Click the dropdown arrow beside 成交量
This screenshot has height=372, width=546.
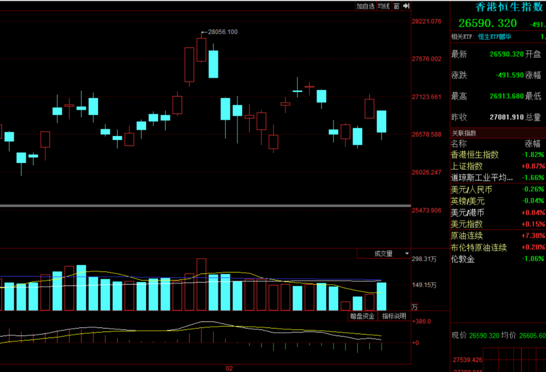pyautogui.click(x=406, y=254)
